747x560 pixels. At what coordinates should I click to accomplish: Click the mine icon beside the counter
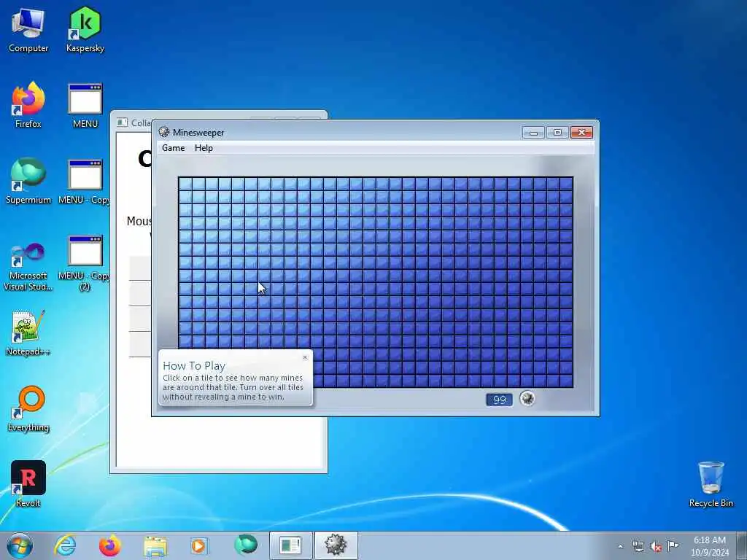(x=527, y=398)
